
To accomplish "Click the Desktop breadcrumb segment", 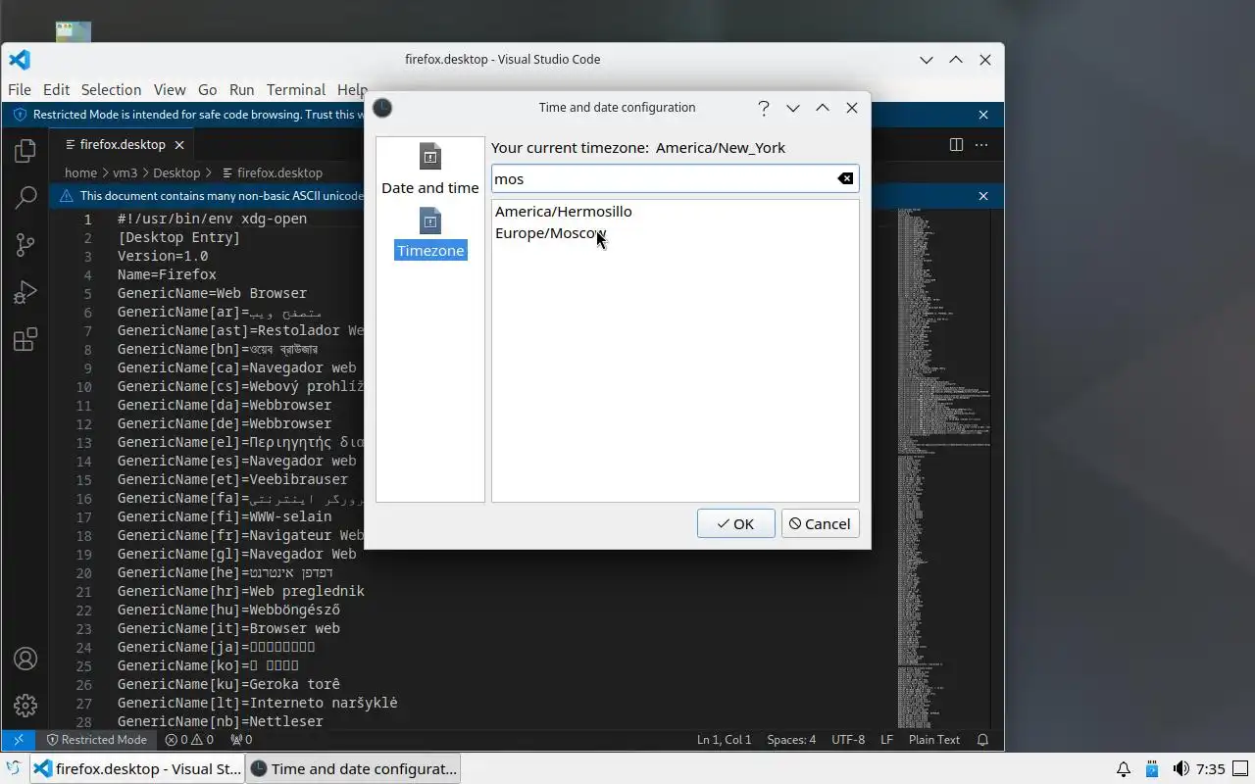I will (176, 172).
